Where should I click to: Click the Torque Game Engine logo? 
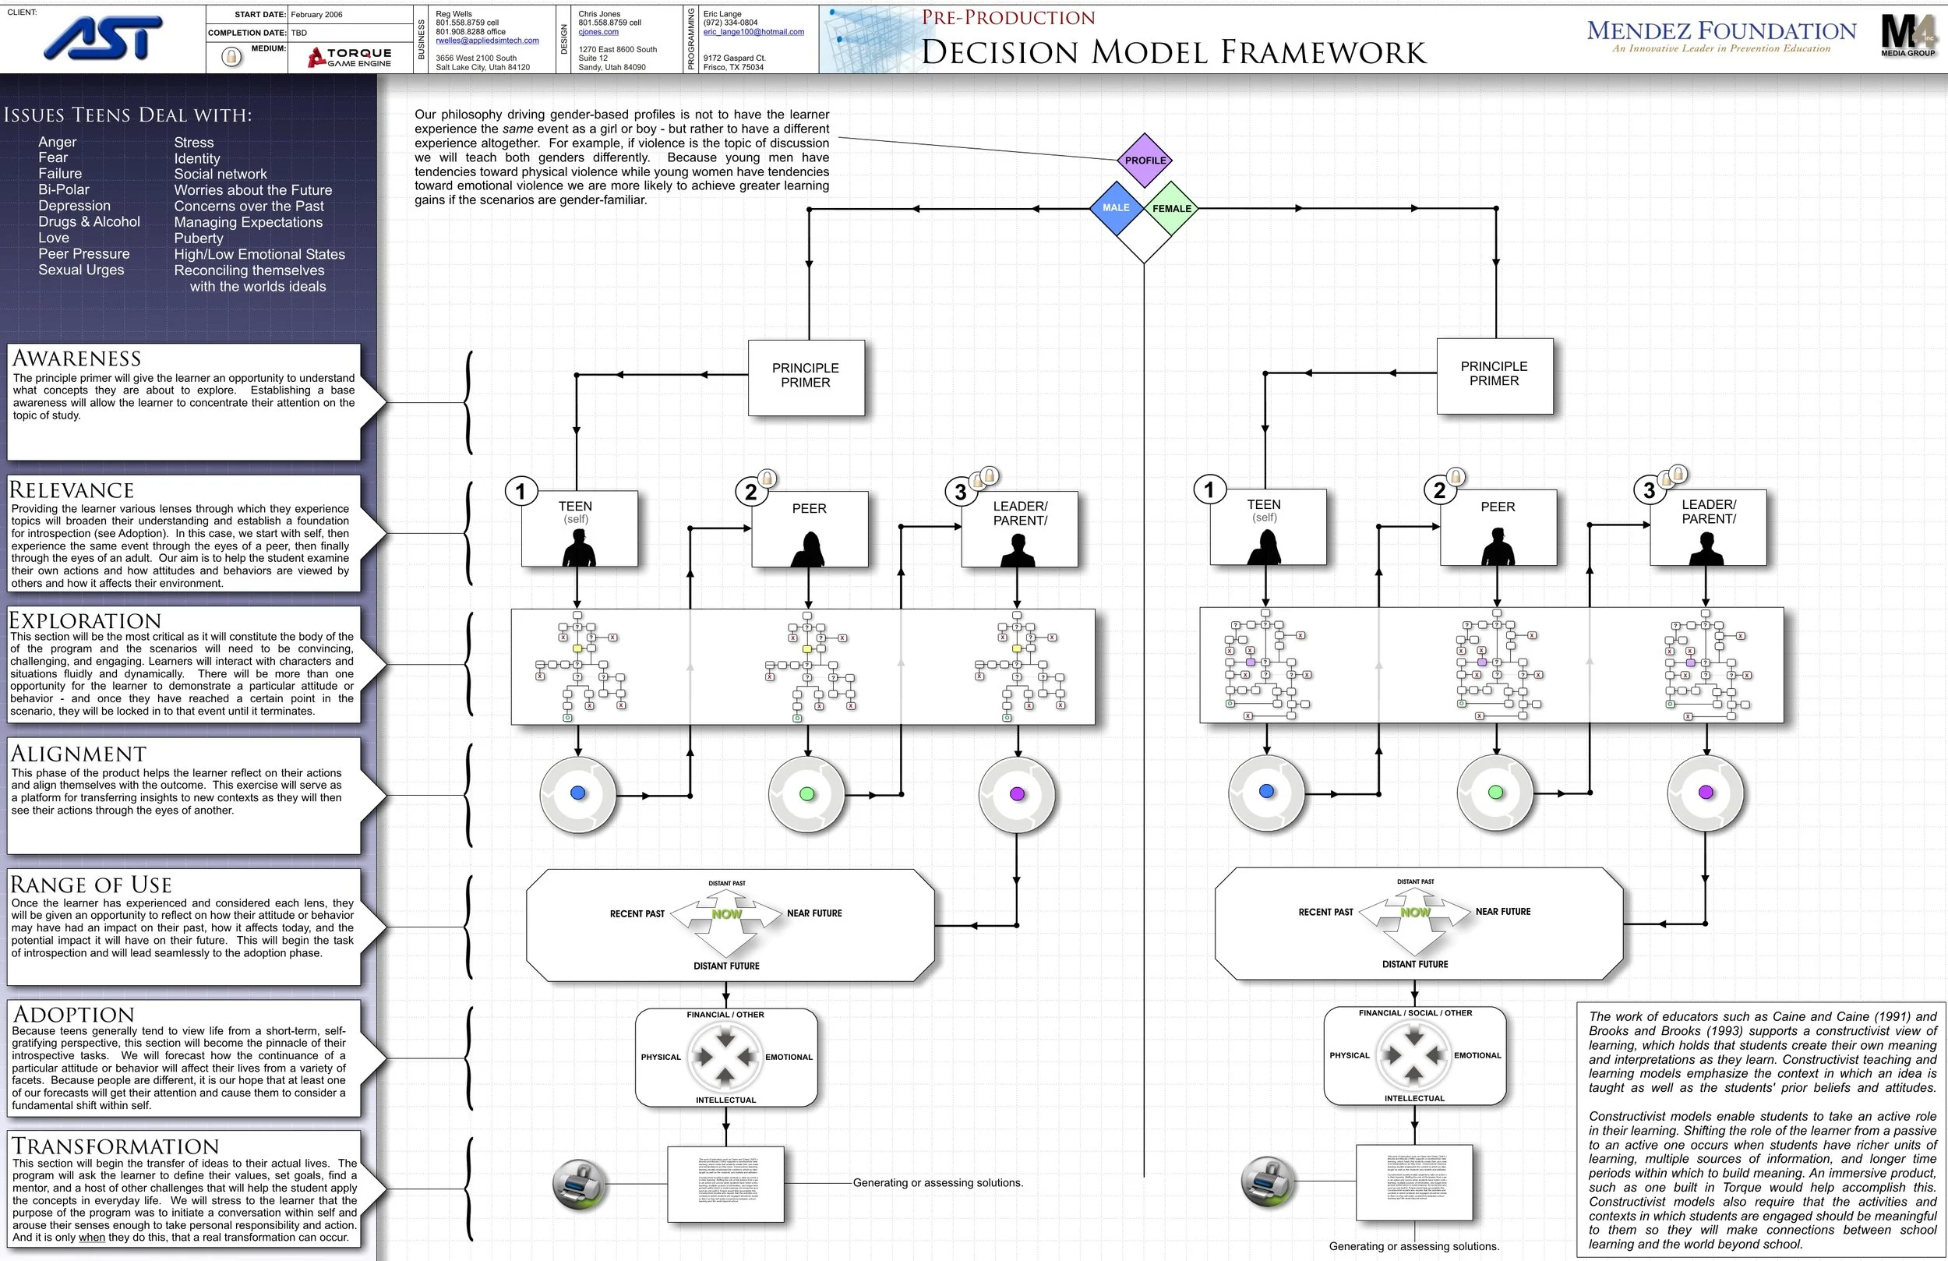[351, 58]
